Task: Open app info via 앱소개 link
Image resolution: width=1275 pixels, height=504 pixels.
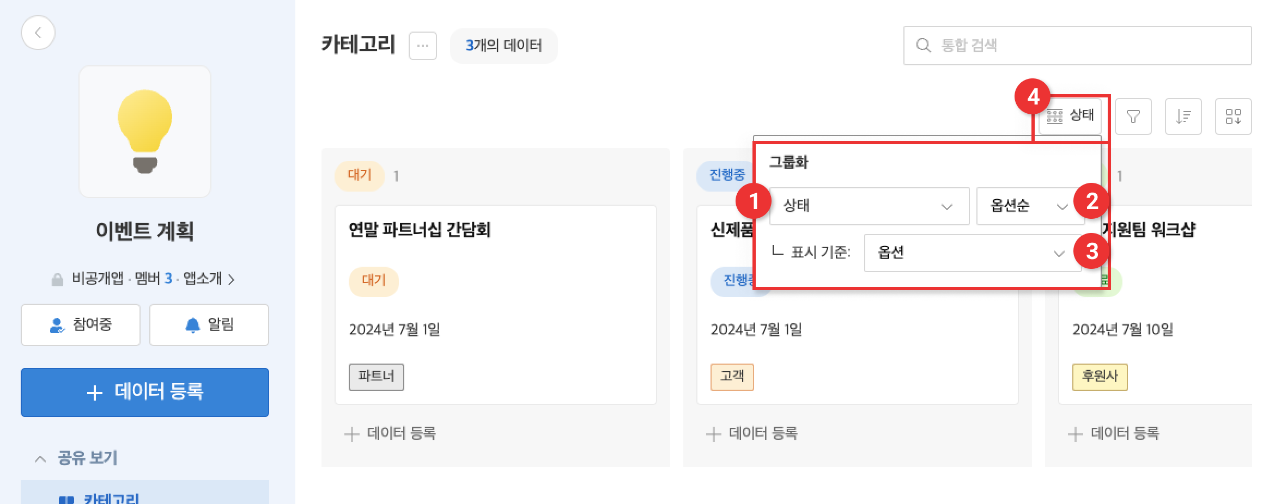Action: pyautogui.click(x=209, y=279)
